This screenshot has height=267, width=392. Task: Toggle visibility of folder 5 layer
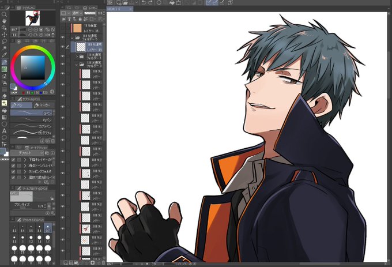click(62, 37)
